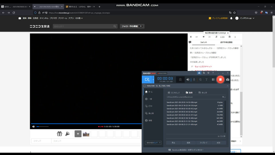Open その他 dropdown in Niconico top menu
Image resolution: width=275 pixels, height=155 pixels.
click(79, 18)
